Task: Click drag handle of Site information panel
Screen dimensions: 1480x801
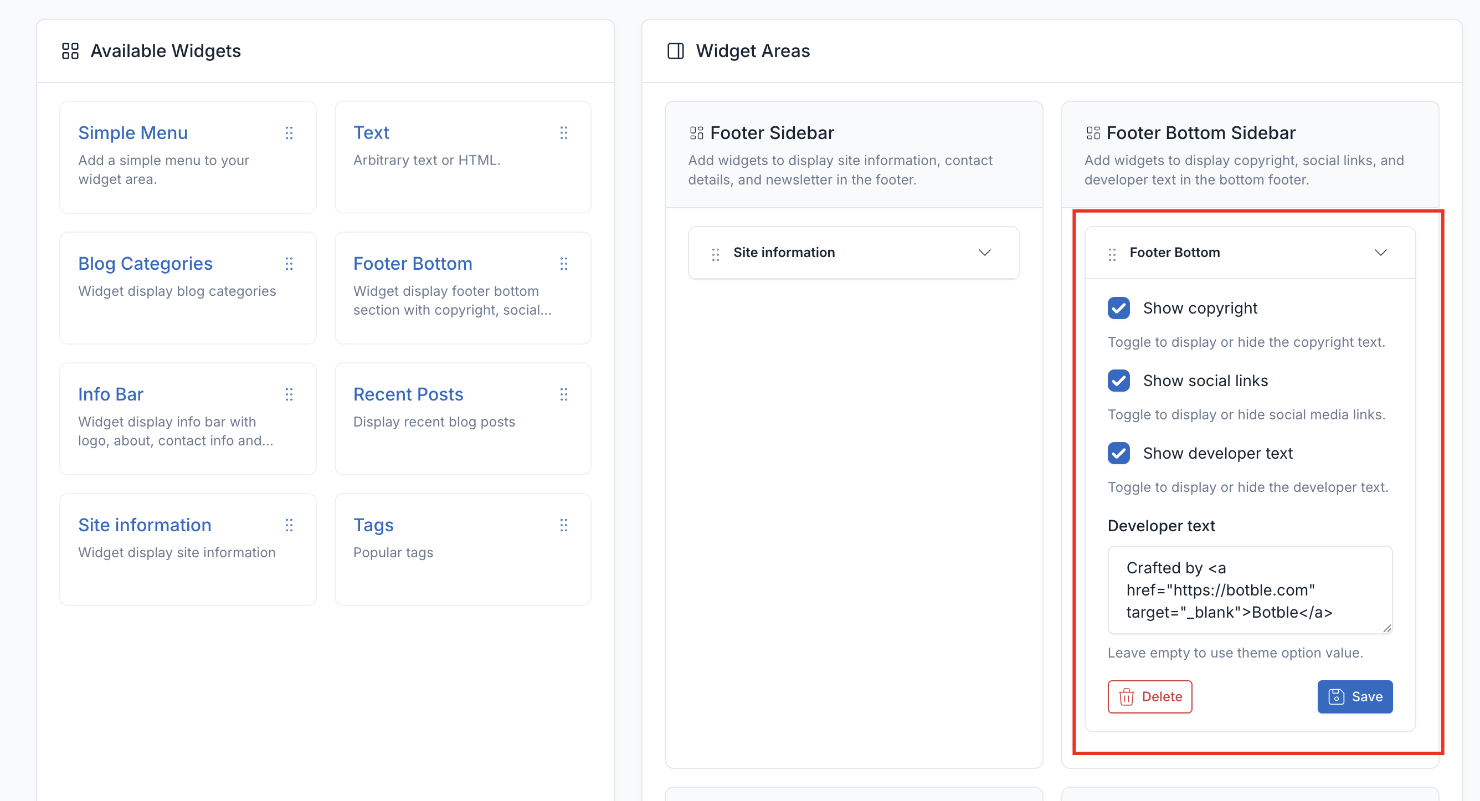Action: tap(715, 255)
